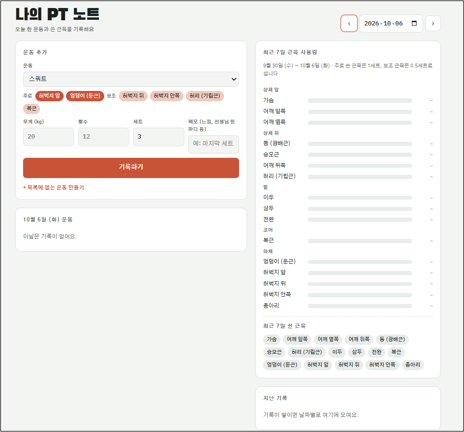
Task: Click the 허벅지 앞 primary muscle tag
Action: click(50, 96)
